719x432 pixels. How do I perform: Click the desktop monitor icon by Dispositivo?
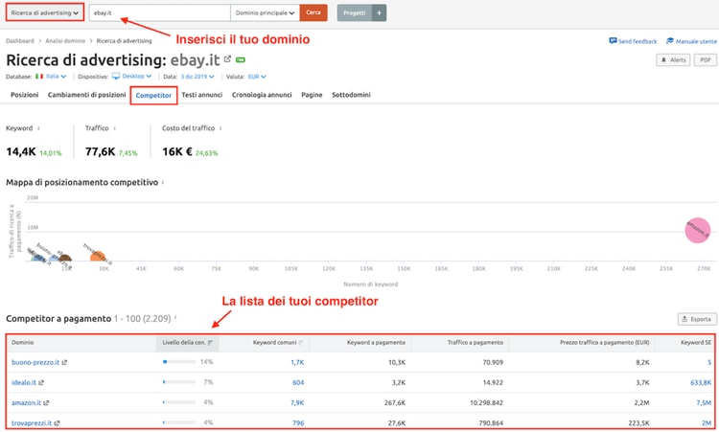pyautogui.click(x=116, y=76)
